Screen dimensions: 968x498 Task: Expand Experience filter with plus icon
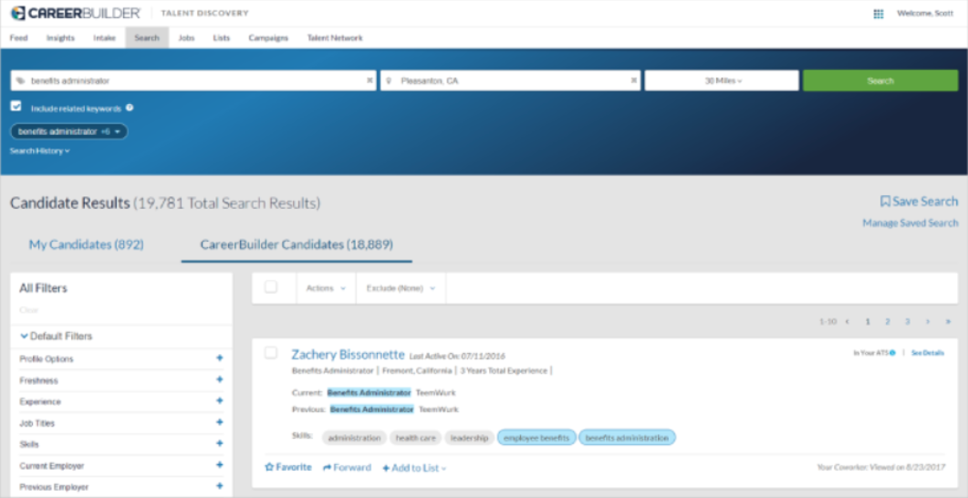tap(219, 400)
